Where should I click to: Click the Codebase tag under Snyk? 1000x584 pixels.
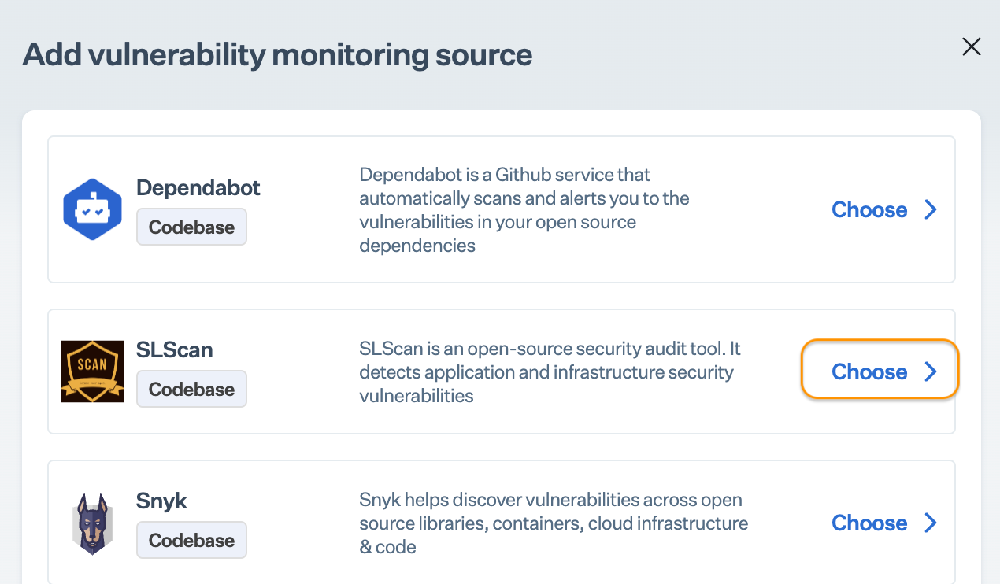point(191,540)
